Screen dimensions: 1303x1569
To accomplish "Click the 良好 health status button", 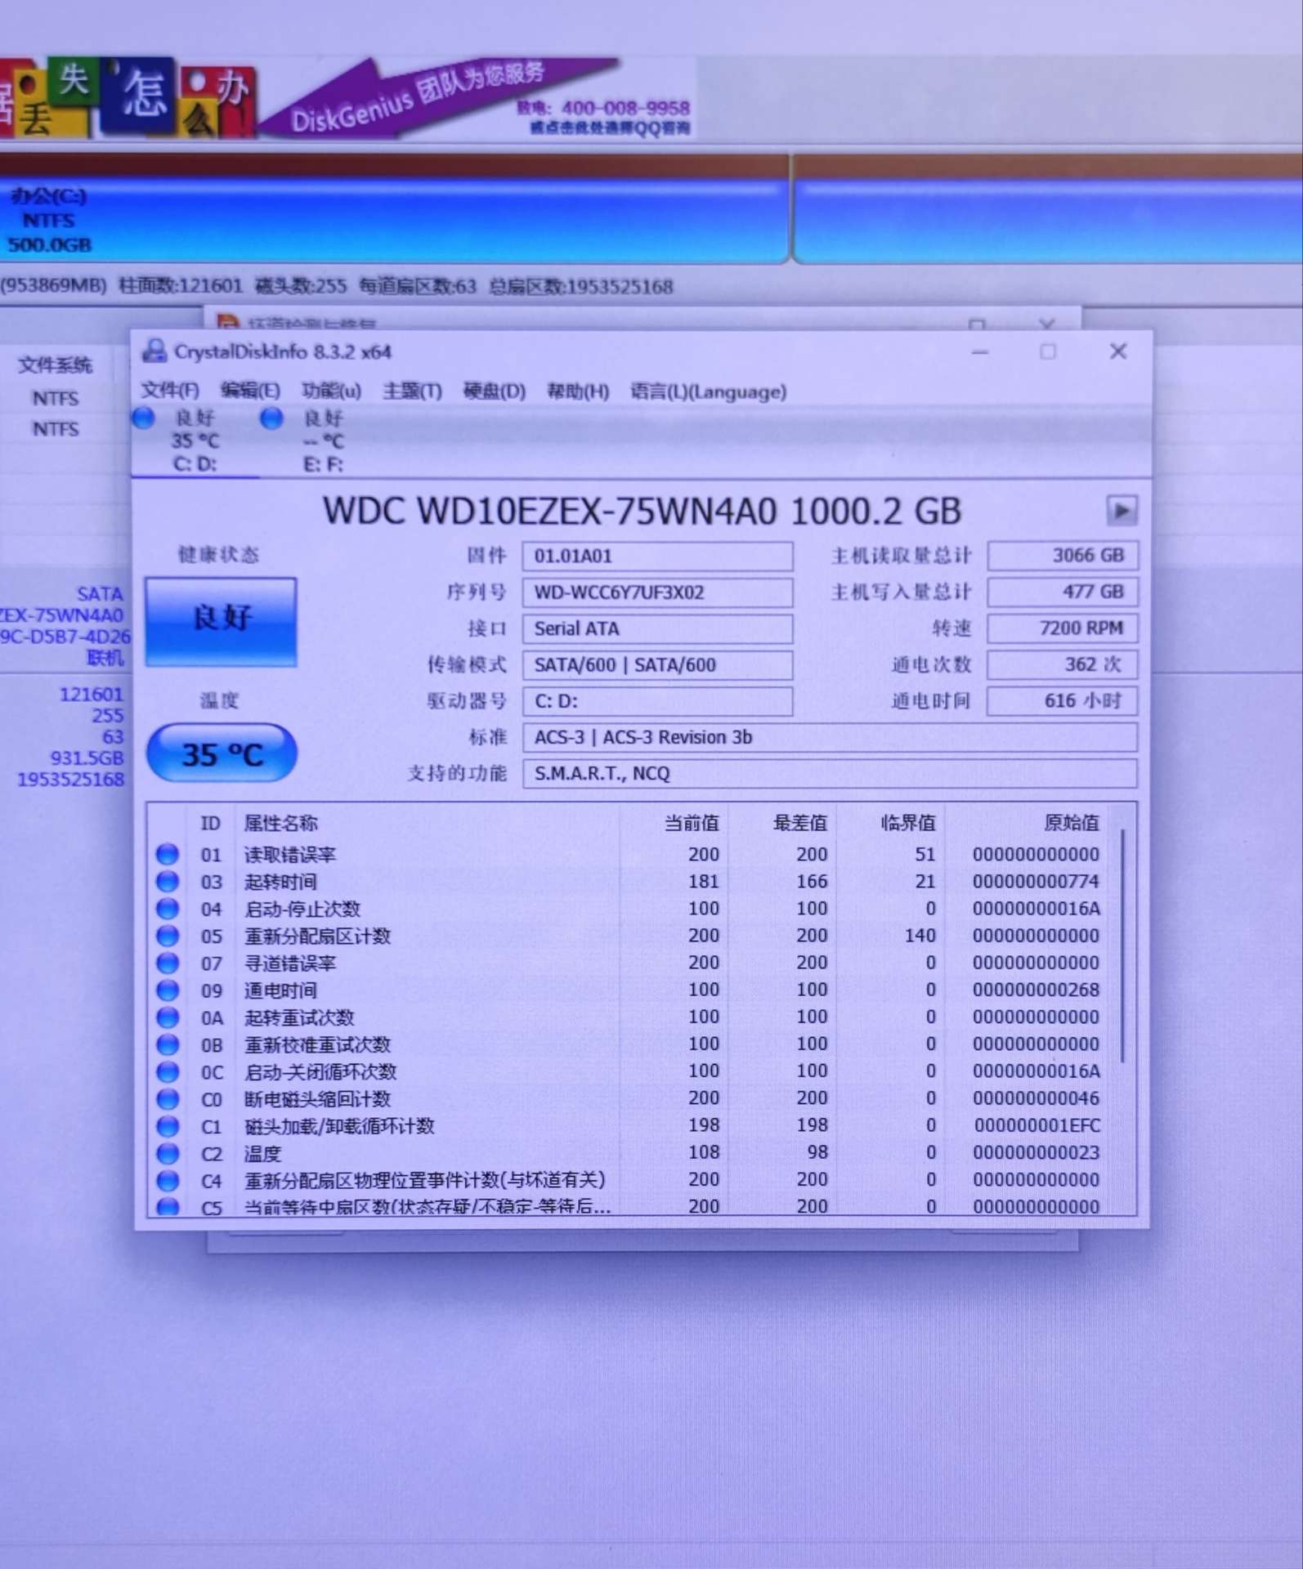I will click(x=221, y=622).
